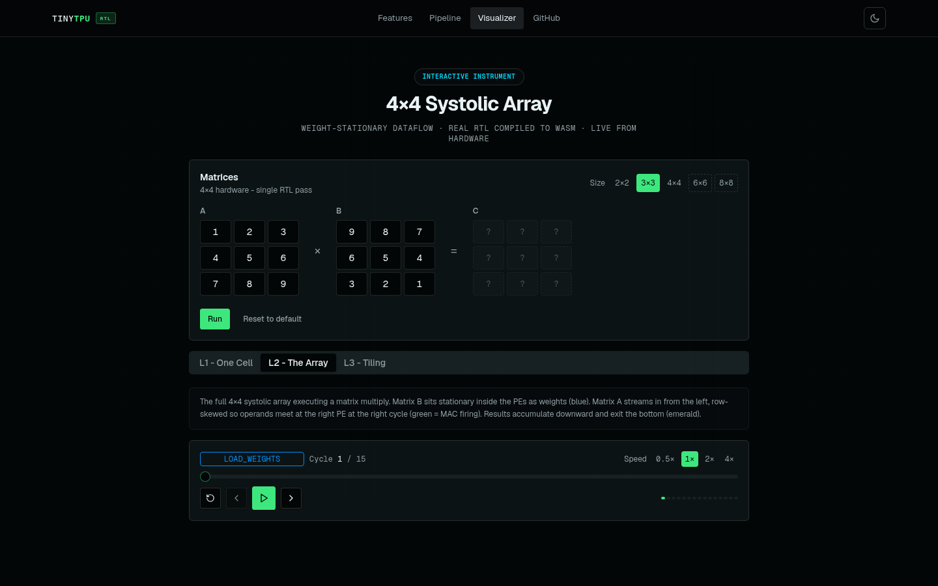
Task: Open the TINYTPU logo home link
Action: [84, 18]
